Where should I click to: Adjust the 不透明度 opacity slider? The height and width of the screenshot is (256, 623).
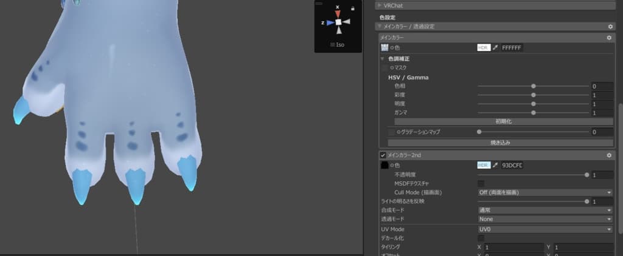point(533,175)
